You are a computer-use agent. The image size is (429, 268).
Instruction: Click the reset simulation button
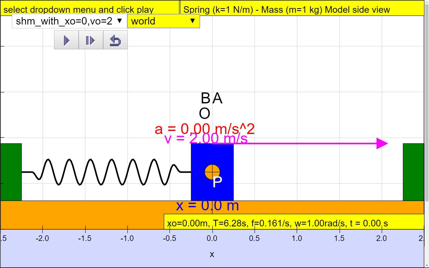pos(115,40)
